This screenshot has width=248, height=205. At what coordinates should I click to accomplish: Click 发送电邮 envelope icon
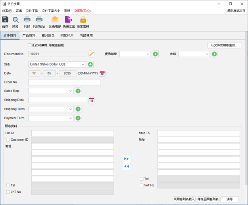pos(55,20)
